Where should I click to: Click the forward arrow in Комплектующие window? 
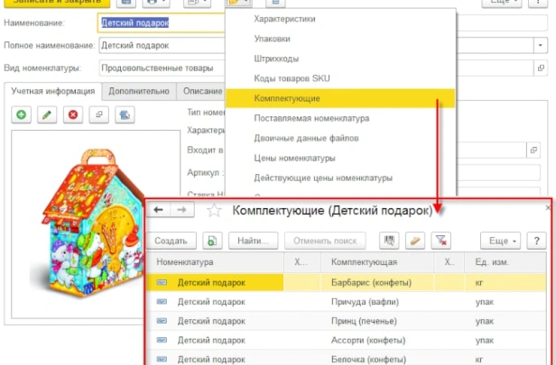coord(182,210)
